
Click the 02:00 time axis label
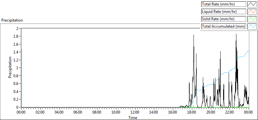(x=40, y=113)
